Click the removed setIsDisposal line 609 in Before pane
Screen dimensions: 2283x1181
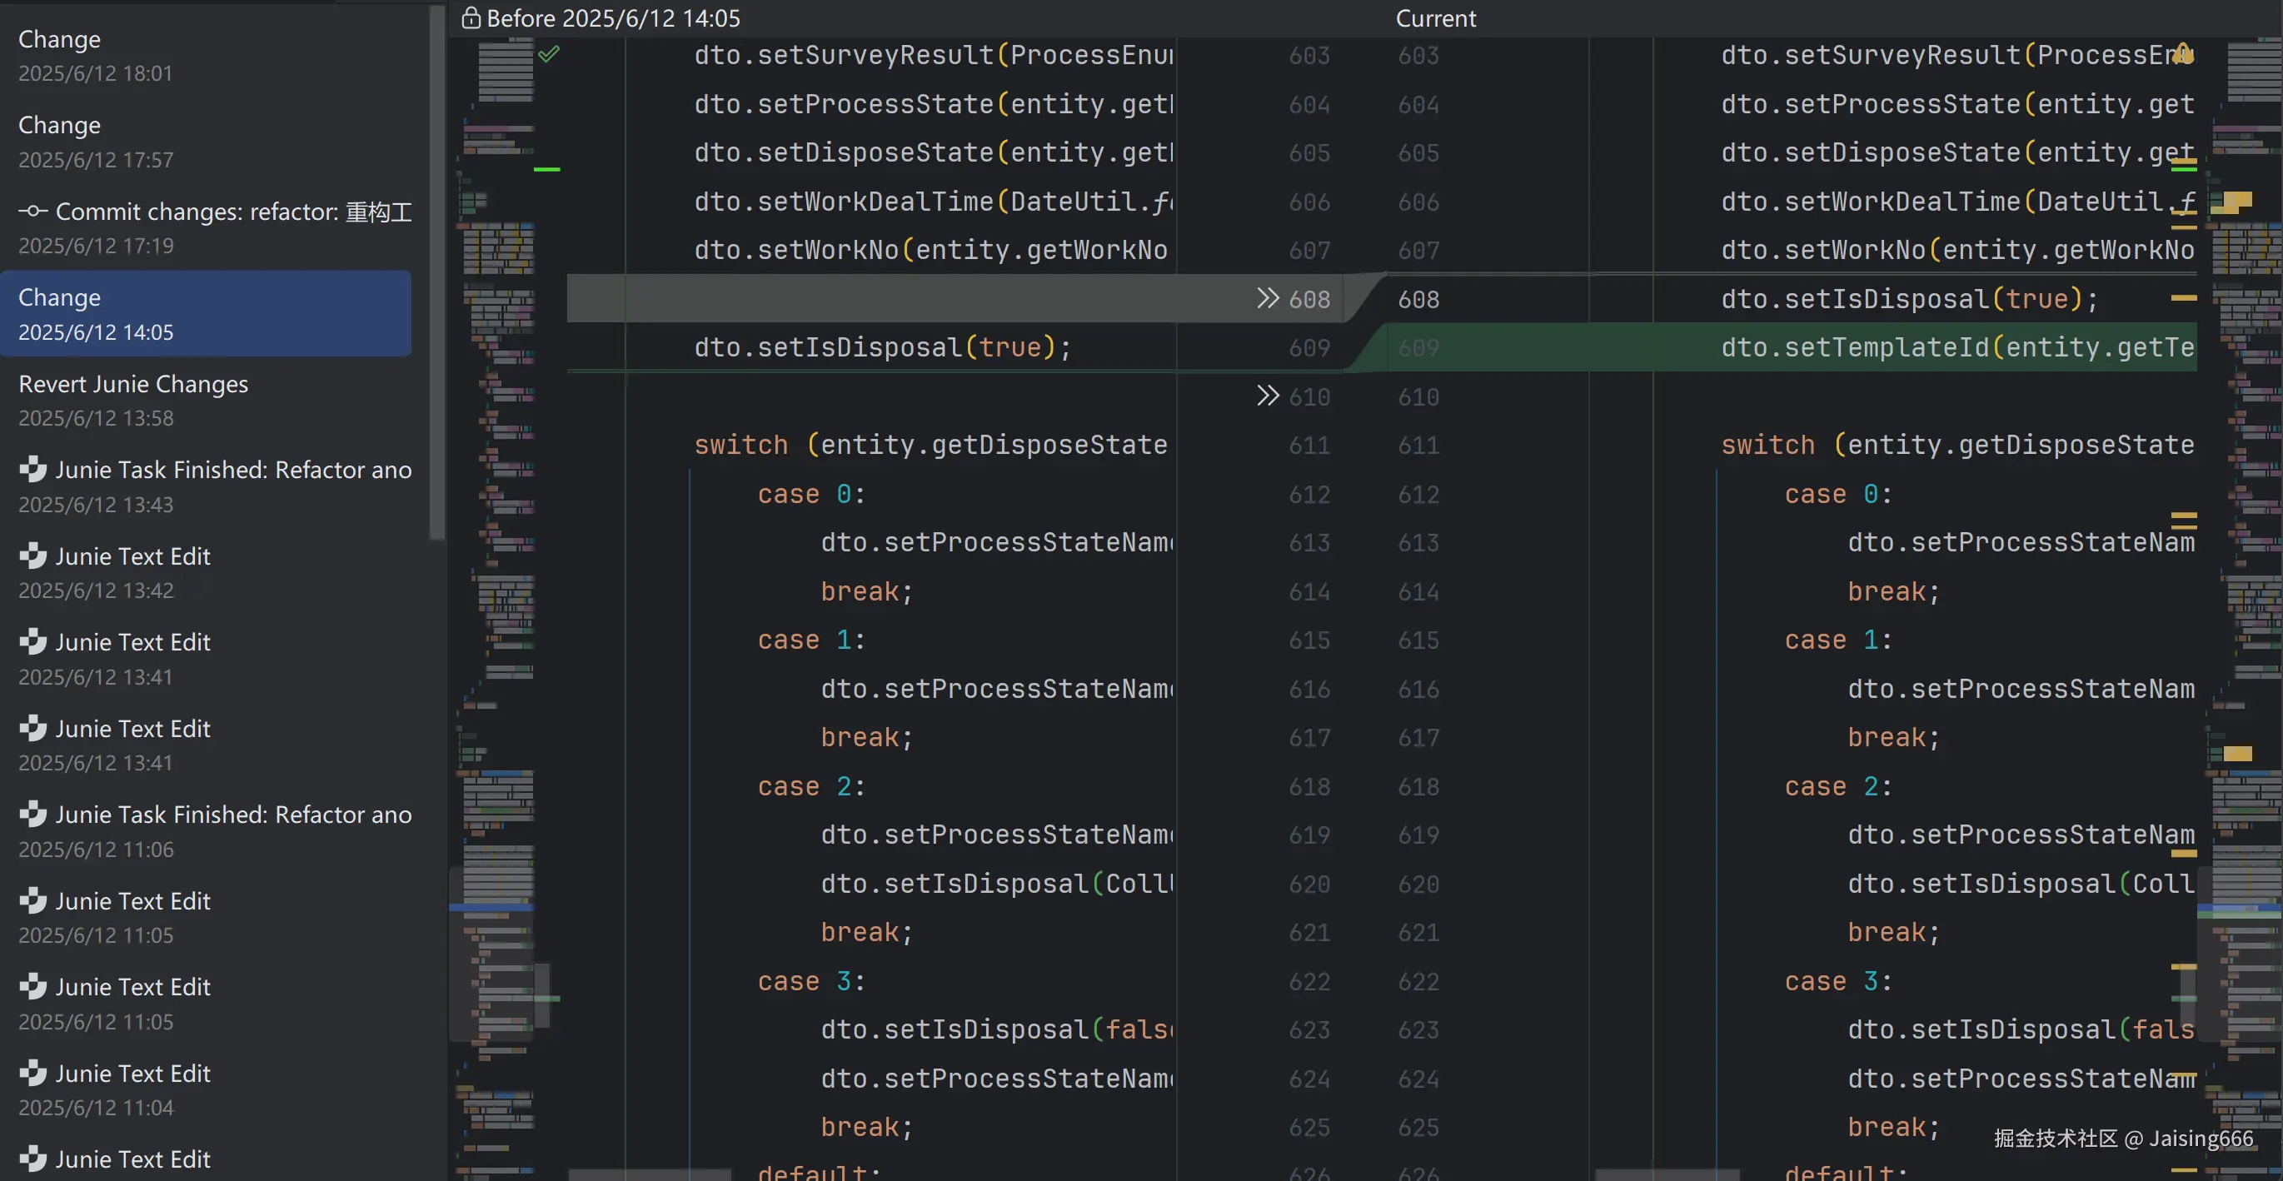coord(882,347)
